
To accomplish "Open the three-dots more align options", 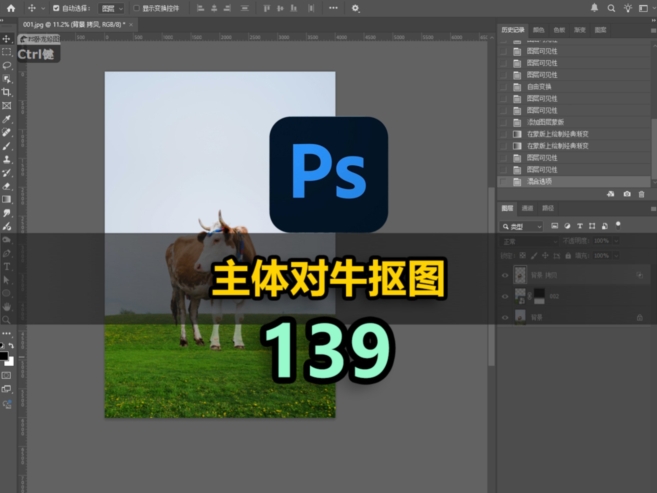I will click(x=333, y=8).
